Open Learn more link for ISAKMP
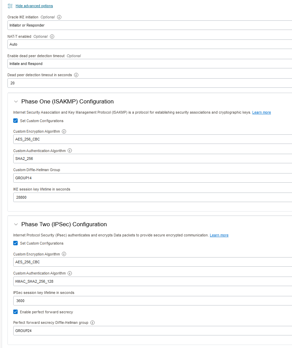 (261, 112)
